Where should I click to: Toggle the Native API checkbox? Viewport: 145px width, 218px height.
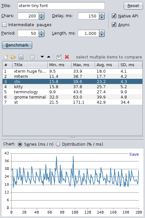pos(114,16)
